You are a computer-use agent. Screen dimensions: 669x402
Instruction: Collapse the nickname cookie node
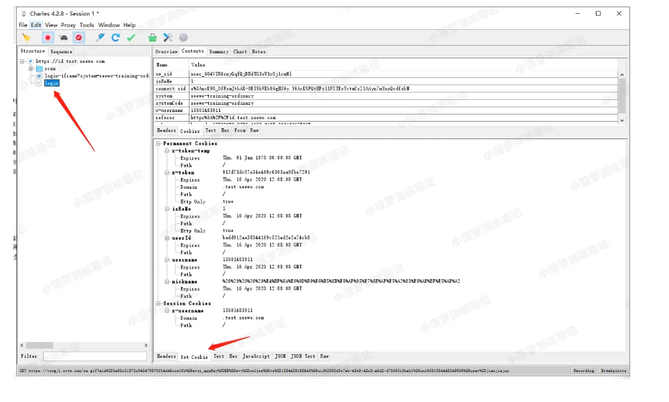click(x=167, y=282)
